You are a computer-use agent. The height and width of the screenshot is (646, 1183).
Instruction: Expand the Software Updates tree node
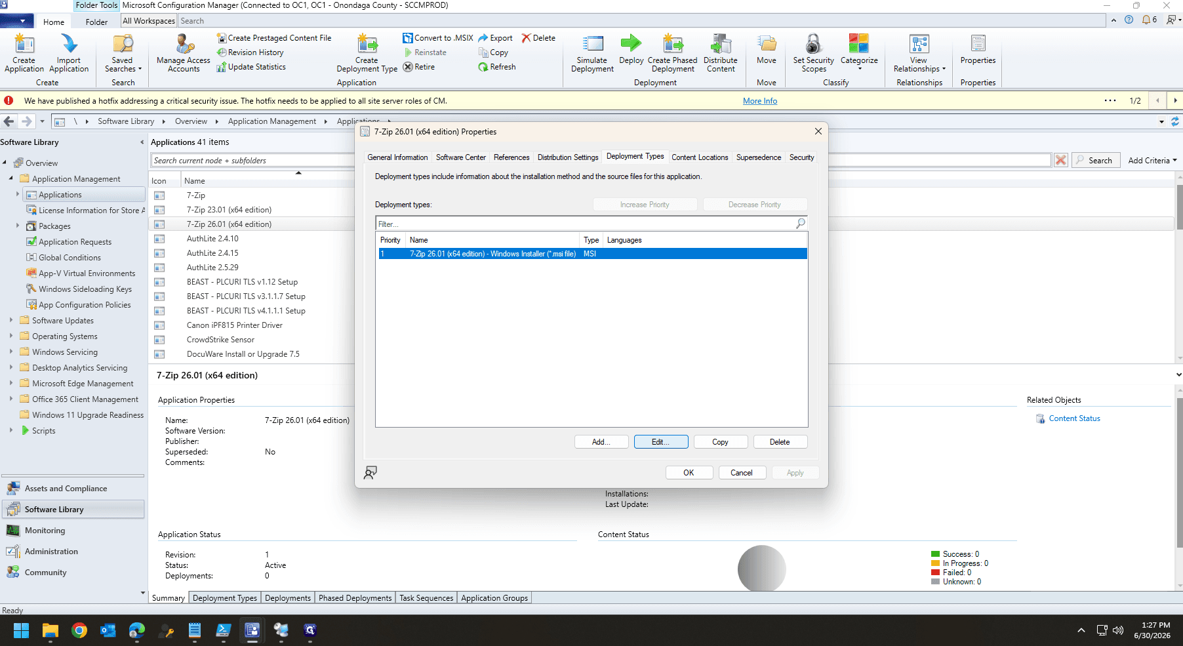pyautogui.click(x=11, y=320)
